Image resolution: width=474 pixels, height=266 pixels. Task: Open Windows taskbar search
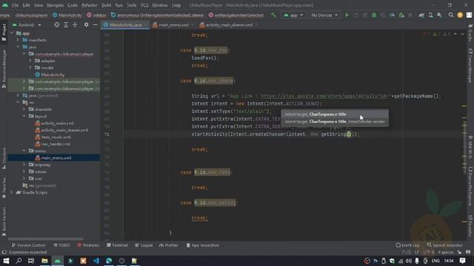point(19,261)
